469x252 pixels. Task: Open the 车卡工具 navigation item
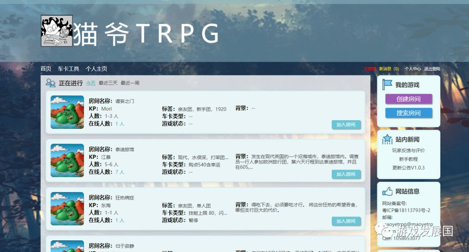click(69, 69)
